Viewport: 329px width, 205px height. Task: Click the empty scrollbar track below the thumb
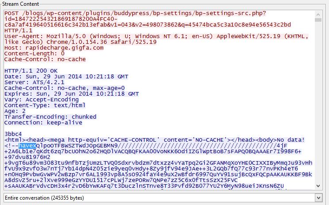(x=318, y=103)
